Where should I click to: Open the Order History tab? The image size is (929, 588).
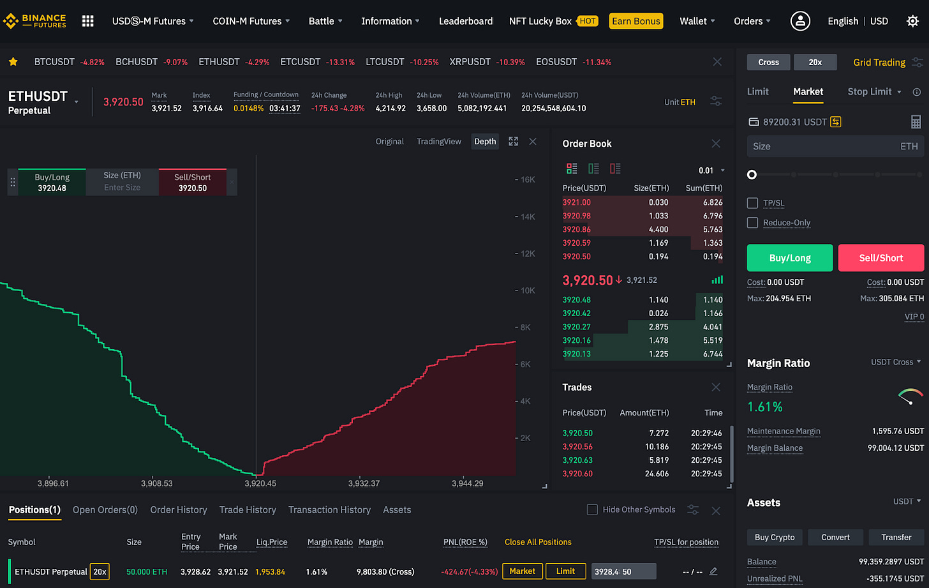pos(179,509)
